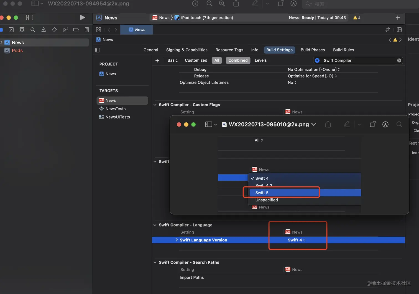Go forward with the editor forward arrow
This screenshot has width=419, height=294.
tap(116, 30)
